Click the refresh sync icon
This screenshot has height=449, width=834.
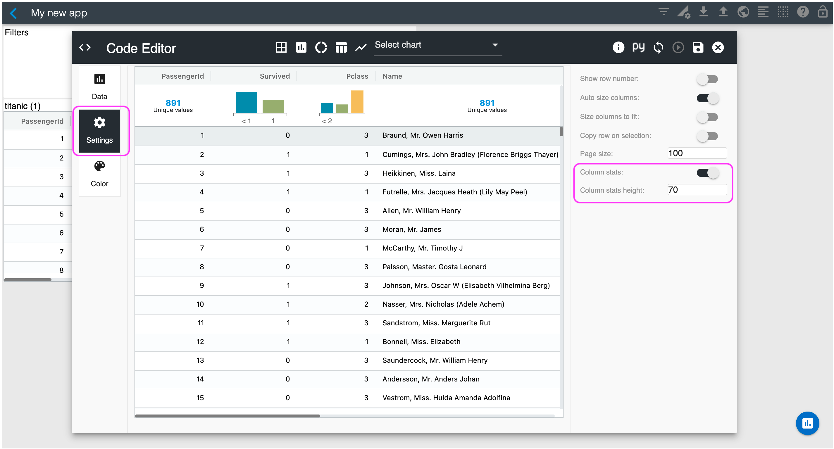coord(658,47)
